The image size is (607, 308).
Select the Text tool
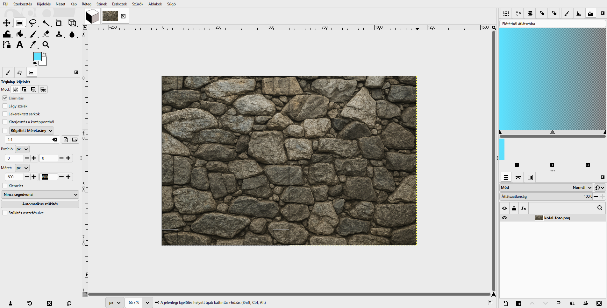(x=20, y=45)
